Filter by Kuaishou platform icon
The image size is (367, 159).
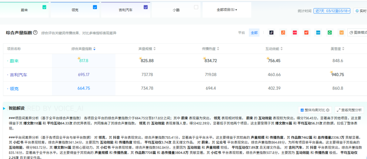(283, 33)
